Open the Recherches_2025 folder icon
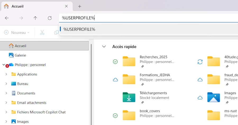This screenshot has width=238, height=125. (x=129, y=61)
